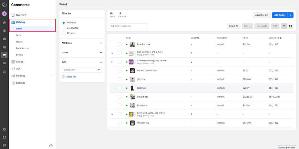Click the Add Items button
299x149 pixels.
pyautogui.click(x=279, y=15)
